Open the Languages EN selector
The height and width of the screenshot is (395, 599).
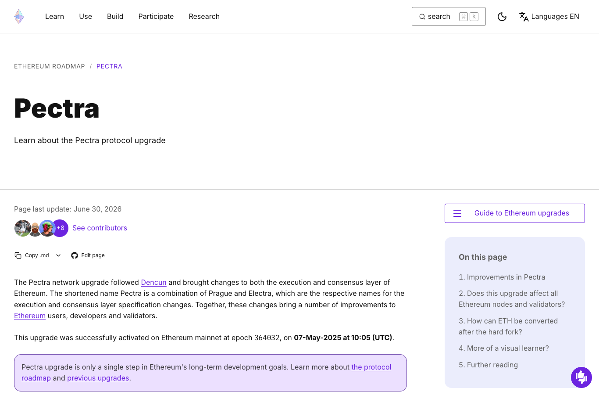click(x=549, y=17)
